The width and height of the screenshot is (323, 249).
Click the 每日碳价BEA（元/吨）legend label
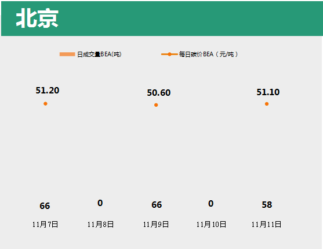click(208, 54)
